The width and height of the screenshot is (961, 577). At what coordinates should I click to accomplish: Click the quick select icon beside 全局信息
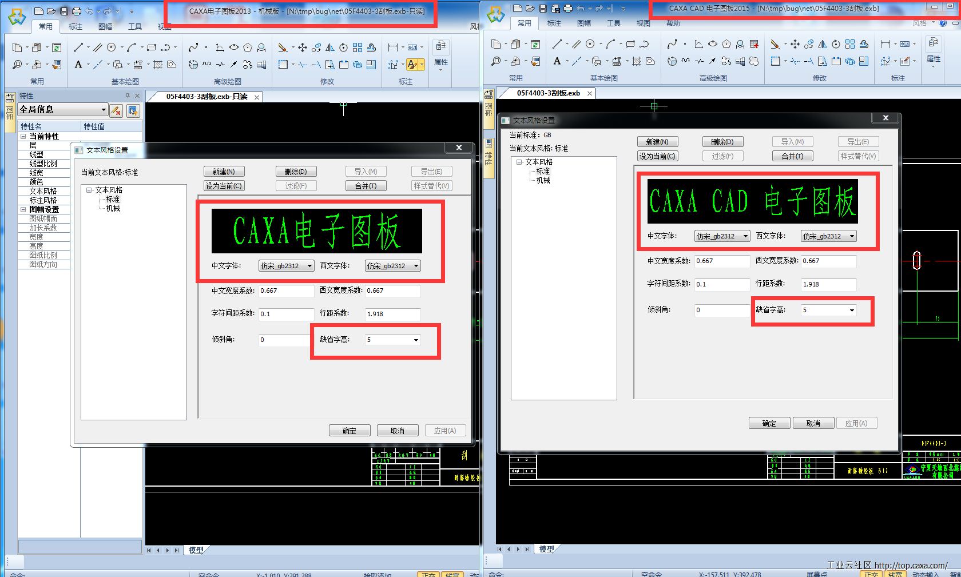[133, 110]
